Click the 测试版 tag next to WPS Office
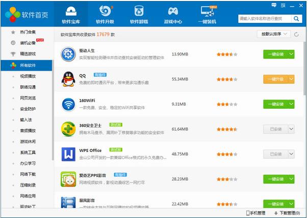The image size is (308, 218). point(116,150)
